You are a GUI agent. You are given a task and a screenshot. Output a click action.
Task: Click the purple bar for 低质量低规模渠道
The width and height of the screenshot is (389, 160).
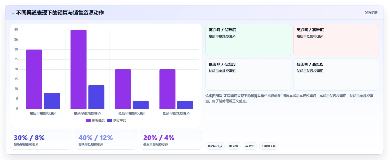click(167, 89)
